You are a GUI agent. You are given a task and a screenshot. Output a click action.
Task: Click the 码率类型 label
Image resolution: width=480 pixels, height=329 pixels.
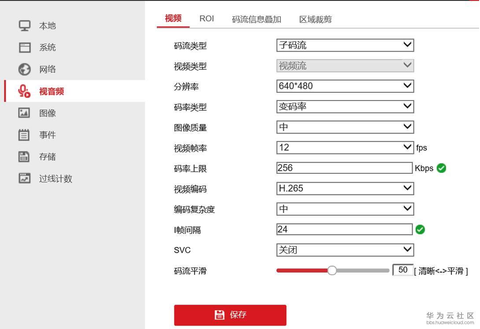190,107
